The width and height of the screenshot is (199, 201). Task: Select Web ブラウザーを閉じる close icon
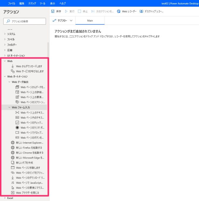coord(13,193)
